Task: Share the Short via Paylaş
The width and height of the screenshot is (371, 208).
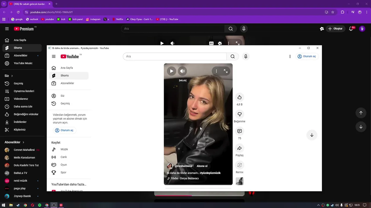Action: (x=239, y=148)
